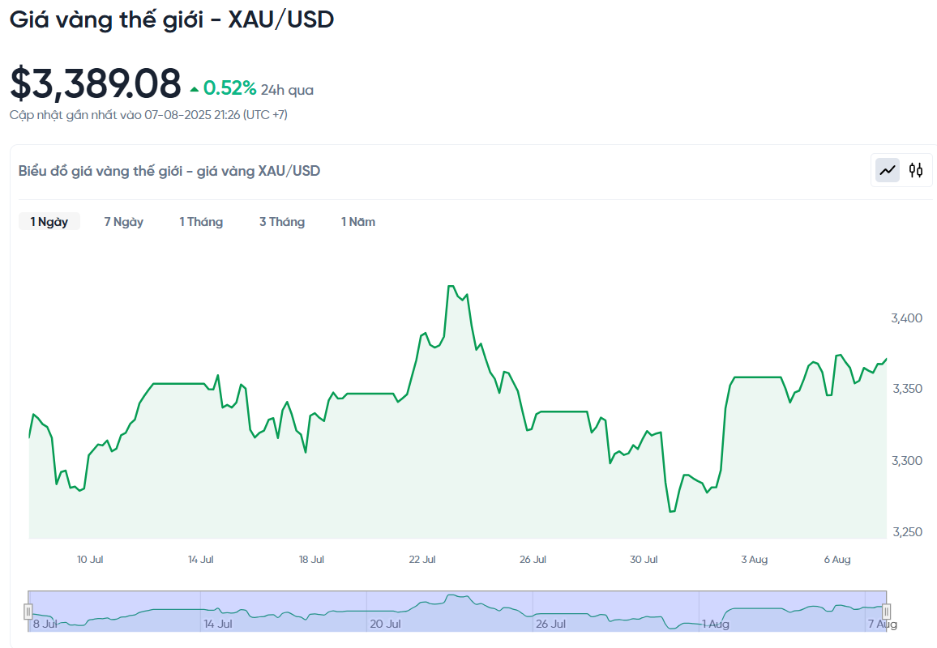Click the right range slider handle

(x=886, y=611)
